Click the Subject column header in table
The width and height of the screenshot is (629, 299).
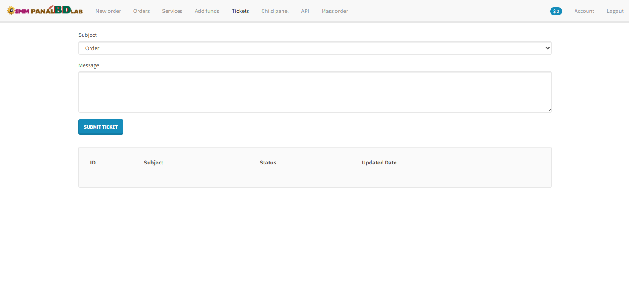tap(154, 163)
